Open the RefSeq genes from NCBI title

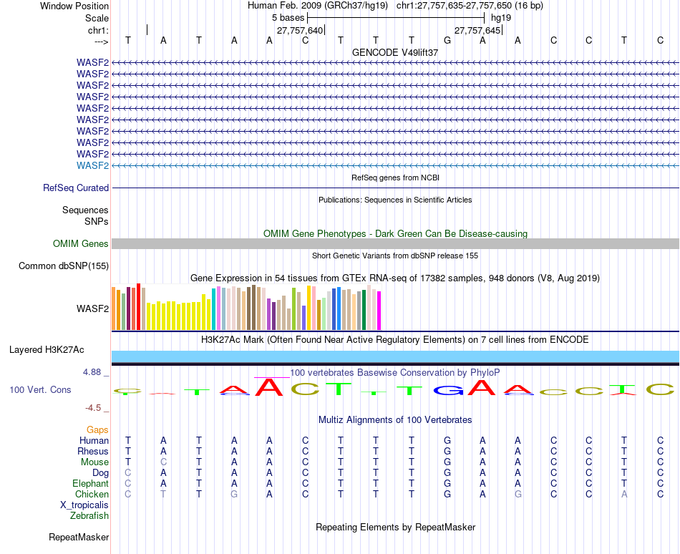(x=395, y=178)
